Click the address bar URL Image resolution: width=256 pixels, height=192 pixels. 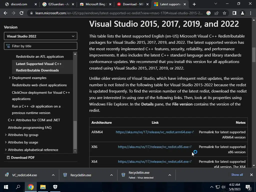(x=119, y=13)
